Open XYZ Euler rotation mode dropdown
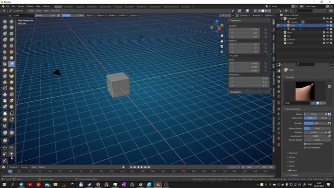 pyautogui.click(x=249, y=56)
